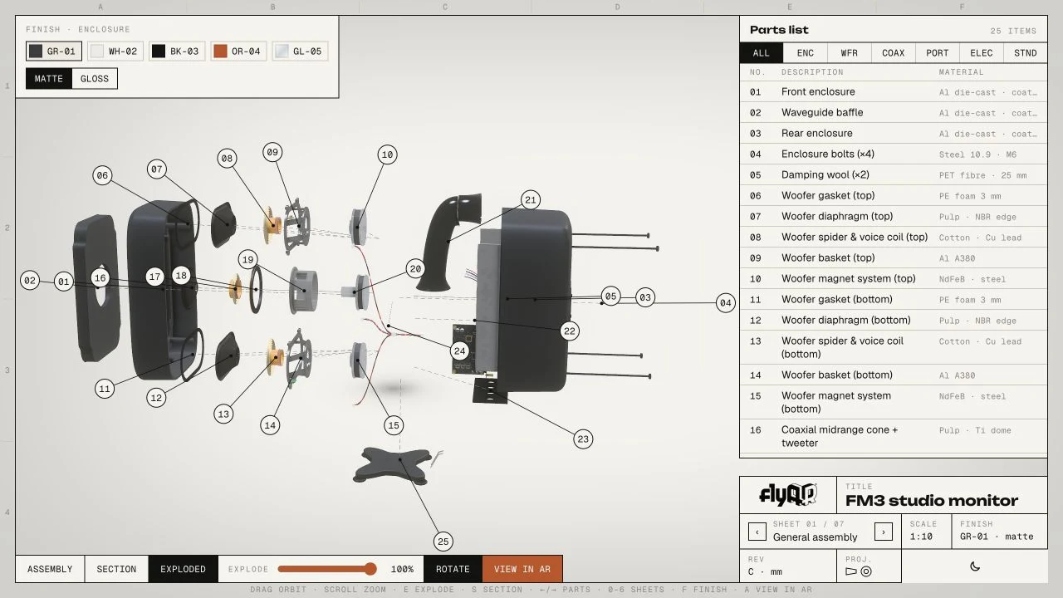Viewport: 1063px width, 598px height.
Task: Toggle dark mode moon icon
Action: [975, 566]
